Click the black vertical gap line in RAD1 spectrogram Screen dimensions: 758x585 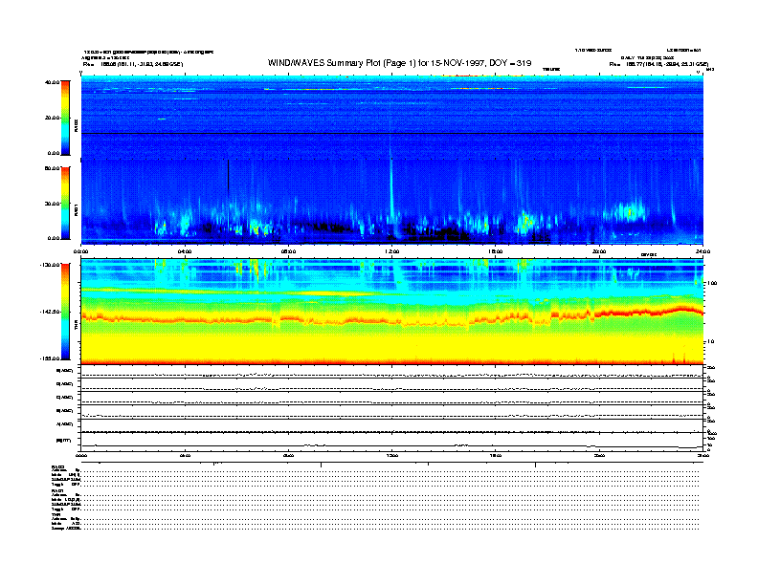pos(228,175)
